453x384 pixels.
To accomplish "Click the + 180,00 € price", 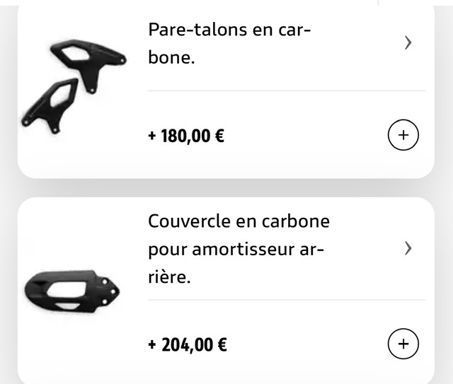I will pos(186,135).
